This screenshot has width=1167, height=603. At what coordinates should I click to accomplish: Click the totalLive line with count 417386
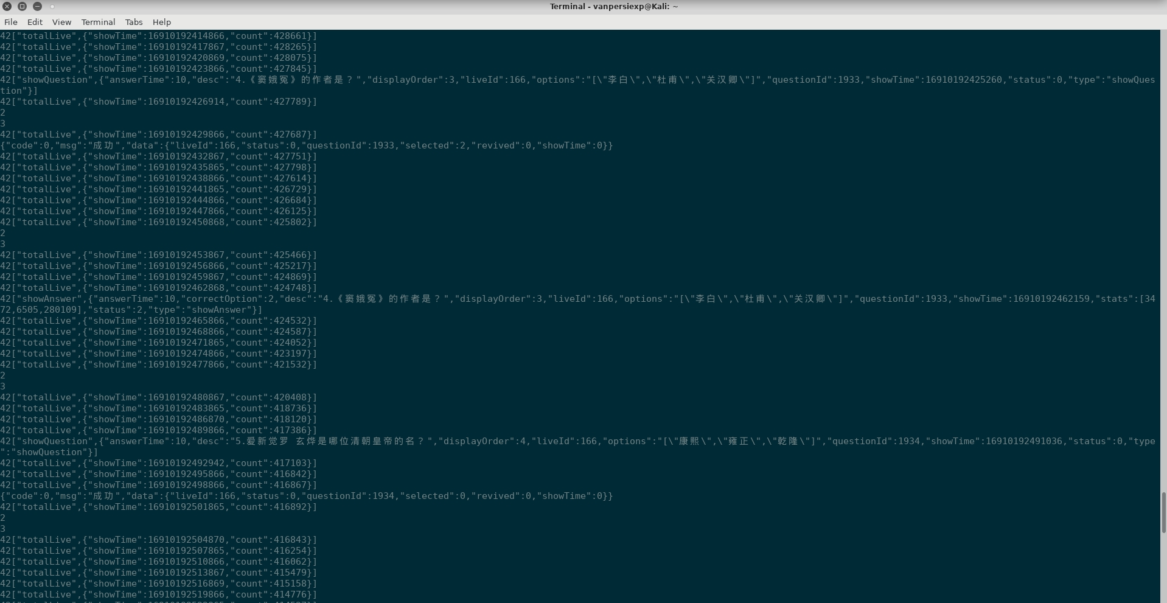point(158,430)
